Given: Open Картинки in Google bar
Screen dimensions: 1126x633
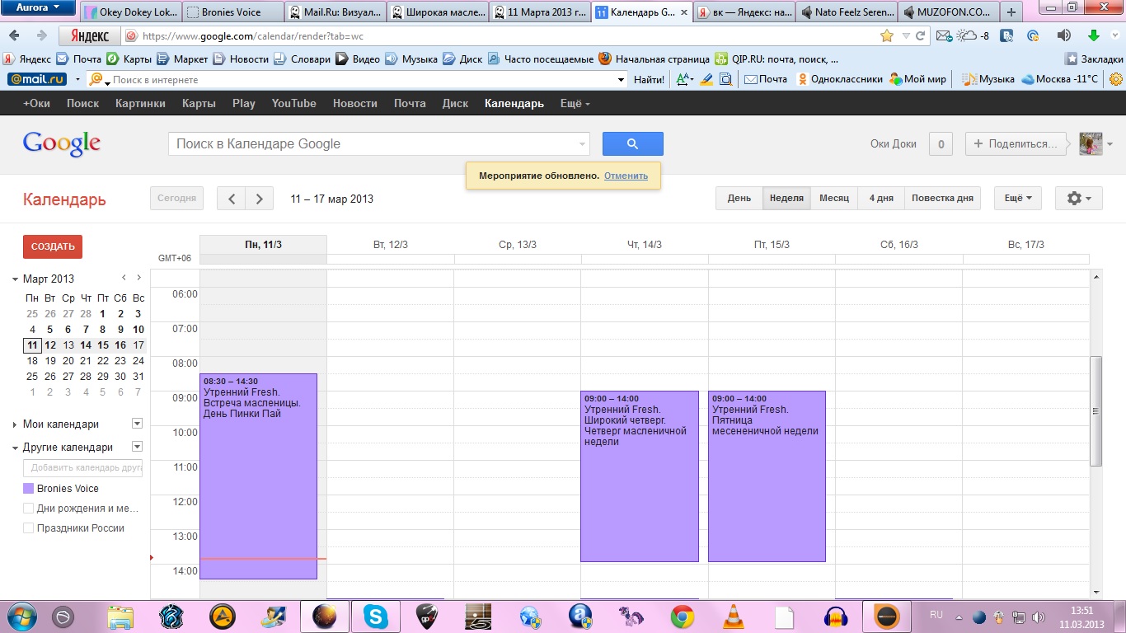Looking at the screenshot, I should tap(140, 104).
